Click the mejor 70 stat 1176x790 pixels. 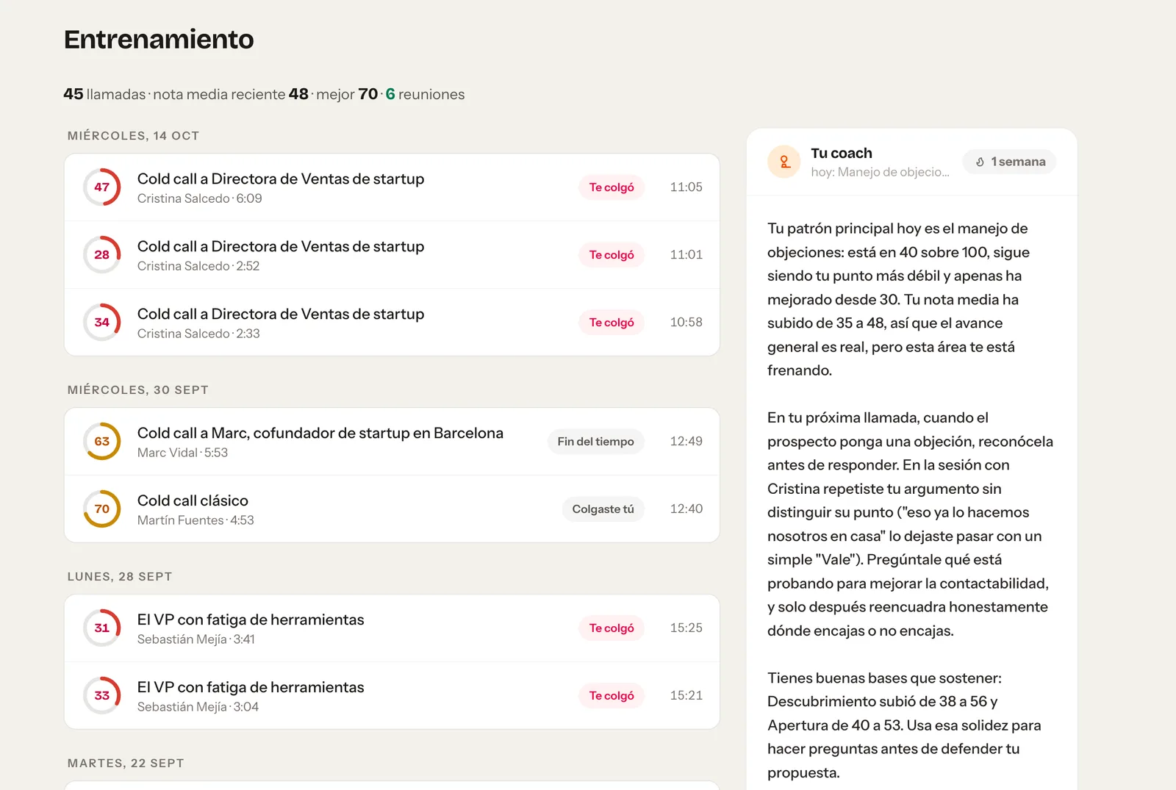pos(347,94)
